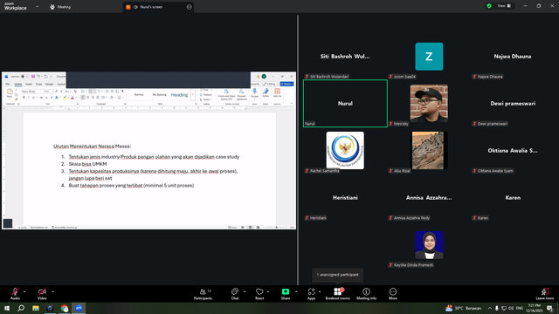Open the Editor pen icon in Word
The width and height of the screenshot is (559, 314).
point(266,92)
